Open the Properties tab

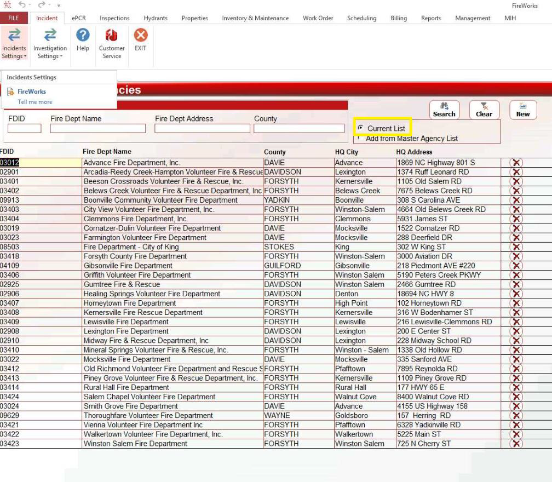pyautogui.click(x=195, y=18)
